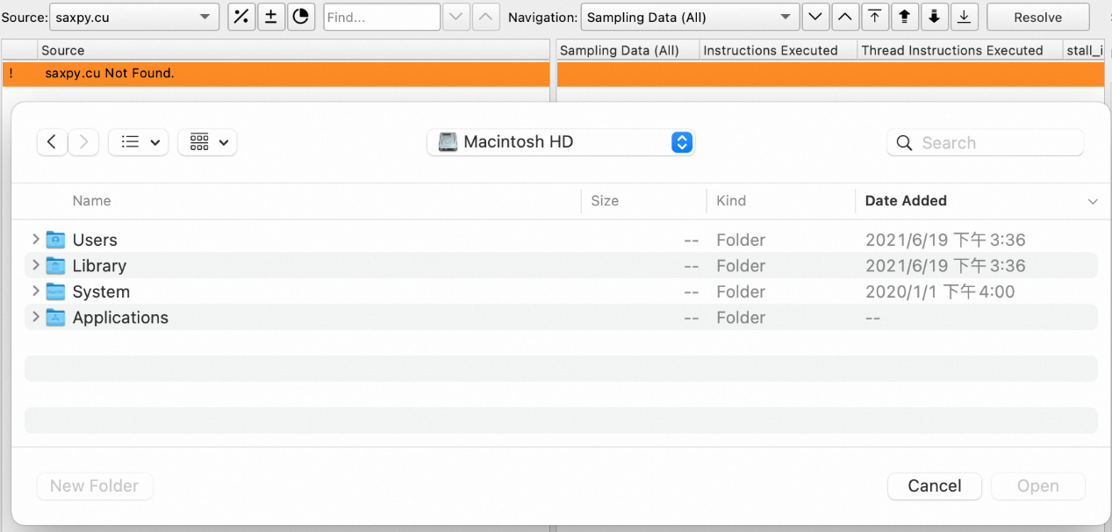Click the bold up arrow navigation icon
This screenshot has width=1112, height=532.
click(x=904, y=17)
